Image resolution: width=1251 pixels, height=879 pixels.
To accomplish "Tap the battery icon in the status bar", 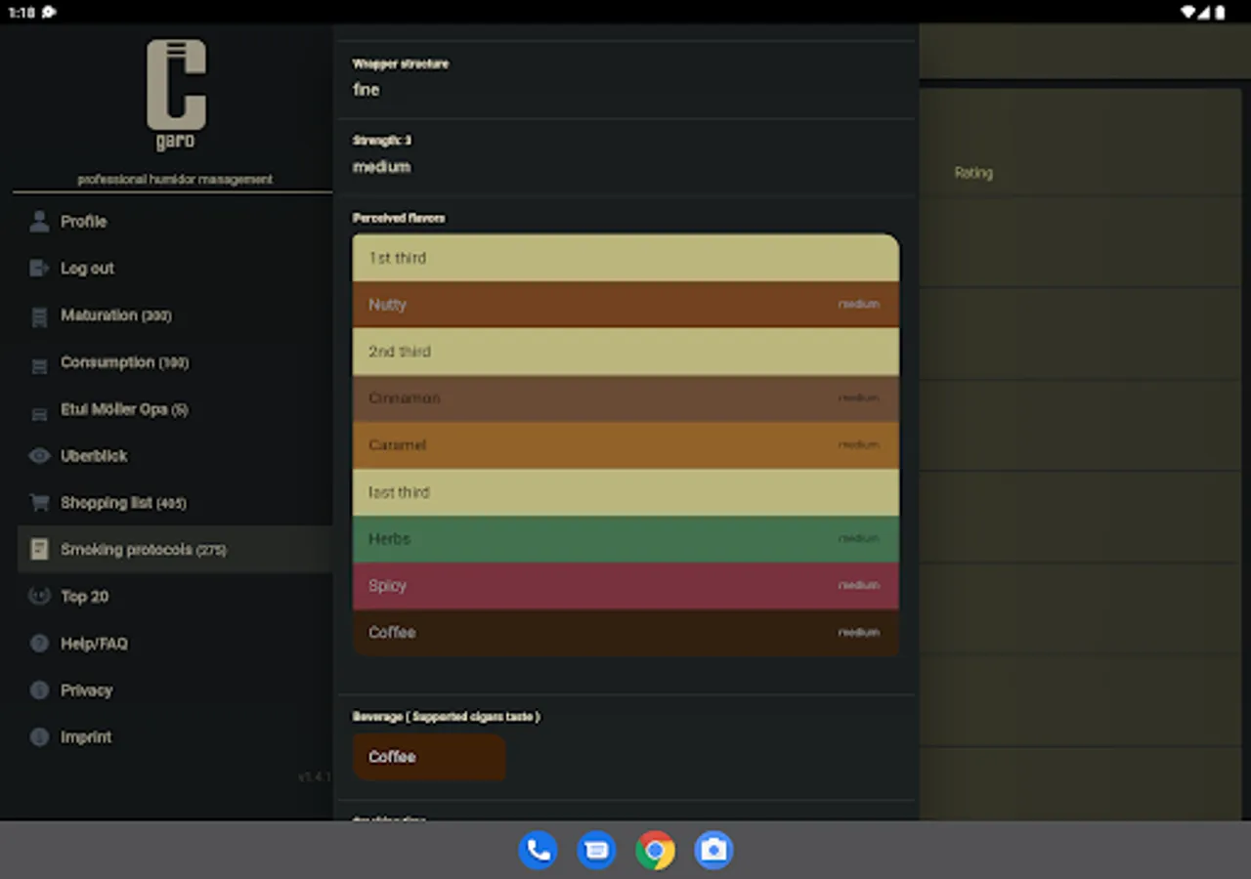I will pyautogui.click(x=1220, y=13).
